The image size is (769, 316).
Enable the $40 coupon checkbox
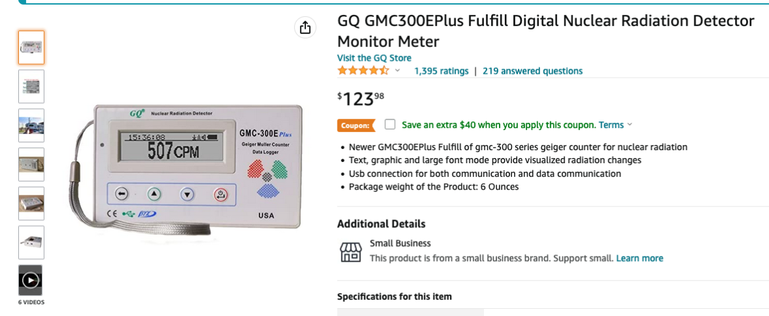(390, 124)
